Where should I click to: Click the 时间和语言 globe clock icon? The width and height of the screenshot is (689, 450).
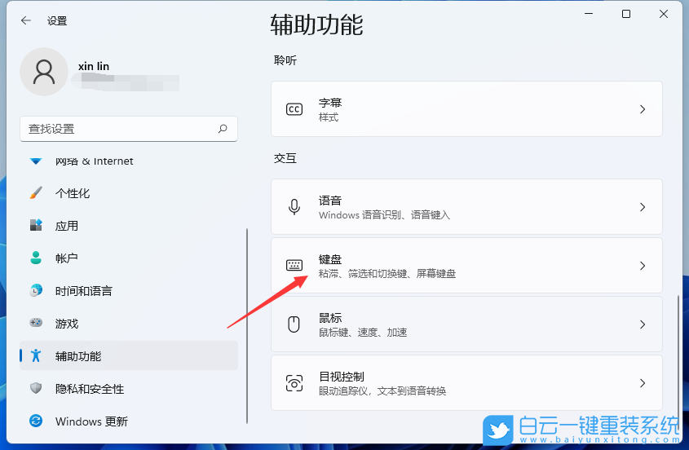(x=36, y=290)
